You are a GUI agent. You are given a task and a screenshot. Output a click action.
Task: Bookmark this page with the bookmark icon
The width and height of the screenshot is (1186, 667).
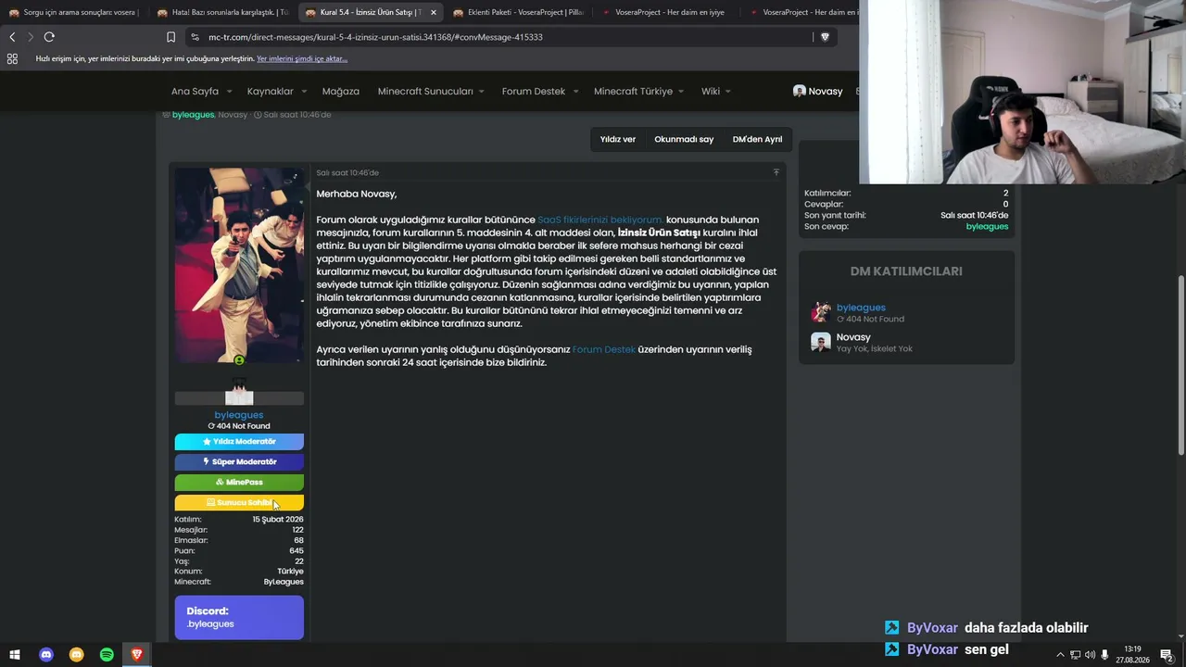170,37
